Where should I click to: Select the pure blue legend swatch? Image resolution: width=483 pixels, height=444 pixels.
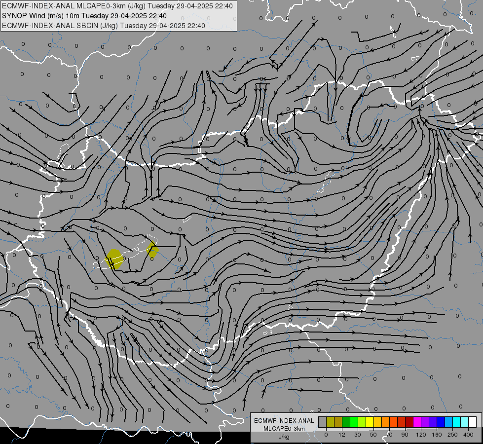(x=441, y=422)
